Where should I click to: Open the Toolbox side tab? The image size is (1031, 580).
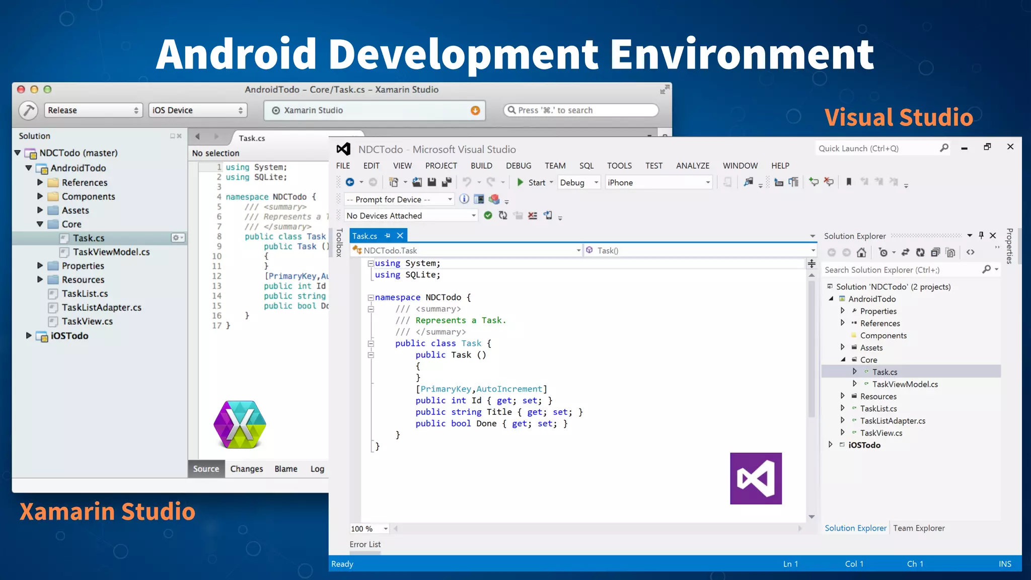pyautogui.click(x=339, y=242)
